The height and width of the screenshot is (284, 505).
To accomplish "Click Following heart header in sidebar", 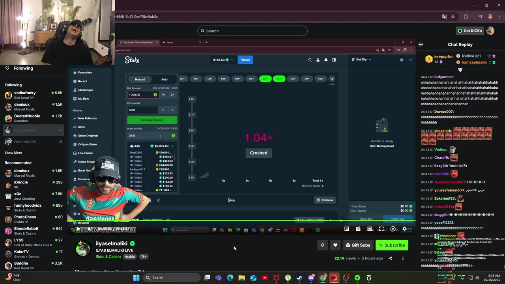I will 19,68.
